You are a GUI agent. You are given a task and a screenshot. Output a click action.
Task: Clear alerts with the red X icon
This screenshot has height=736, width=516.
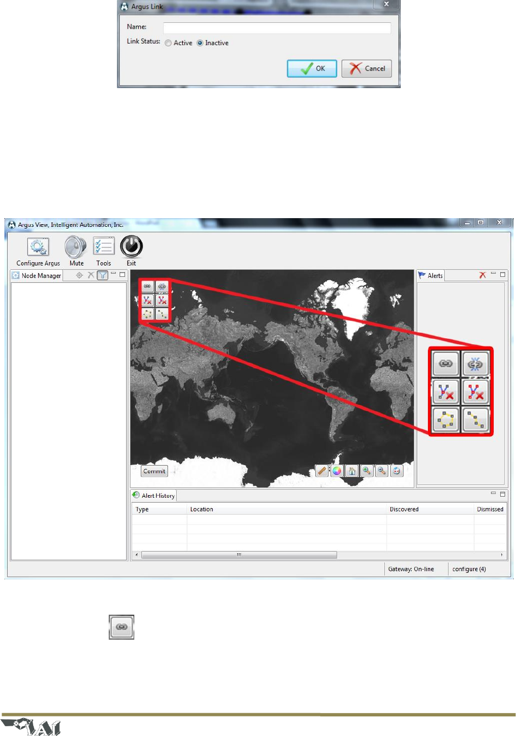click(x=482, y=275)
